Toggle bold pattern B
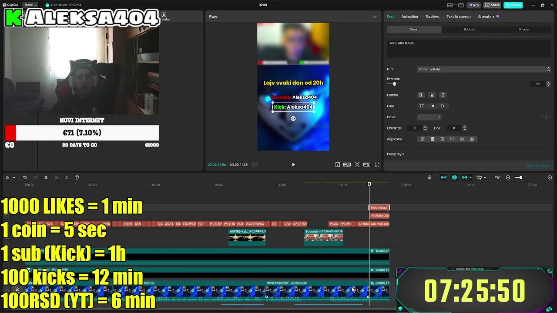 pos(420,95)
